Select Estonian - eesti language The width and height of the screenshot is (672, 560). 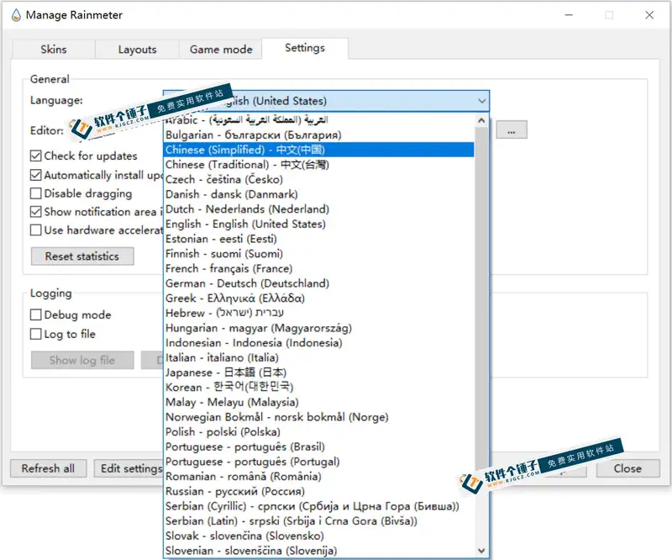click(319, 239)
